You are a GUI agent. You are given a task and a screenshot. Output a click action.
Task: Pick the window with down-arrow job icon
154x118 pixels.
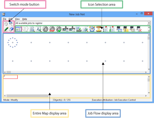click(19, 29)
